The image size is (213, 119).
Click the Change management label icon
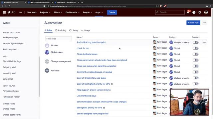[x=47, y=61]
